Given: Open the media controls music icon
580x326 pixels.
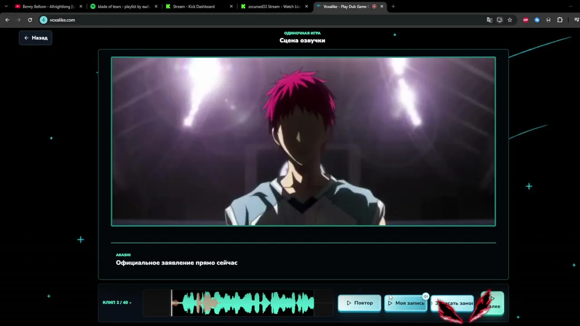Looking at the screenshot, I should (576, 20).
